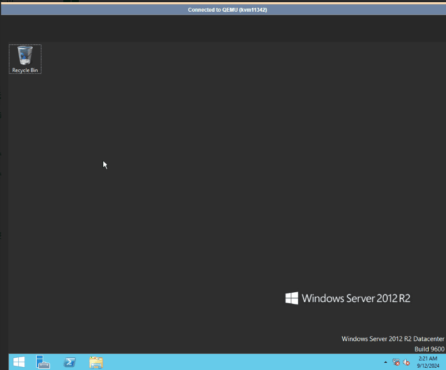The width and height of the screenshot is (446, 370).
Task: Click the network status tray icon
Action: [x=396, y=362]
